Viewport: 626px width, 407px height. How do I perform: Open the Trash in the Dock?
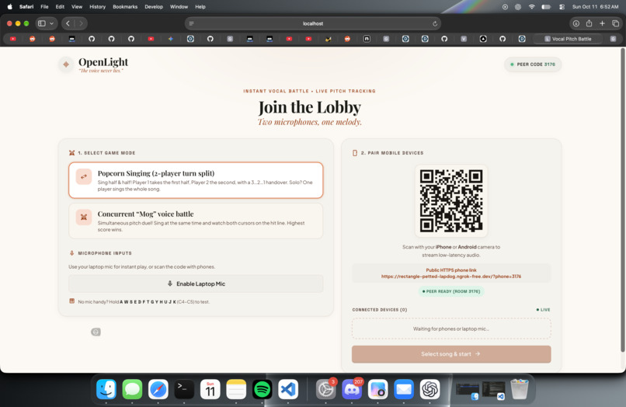[520, 389]
